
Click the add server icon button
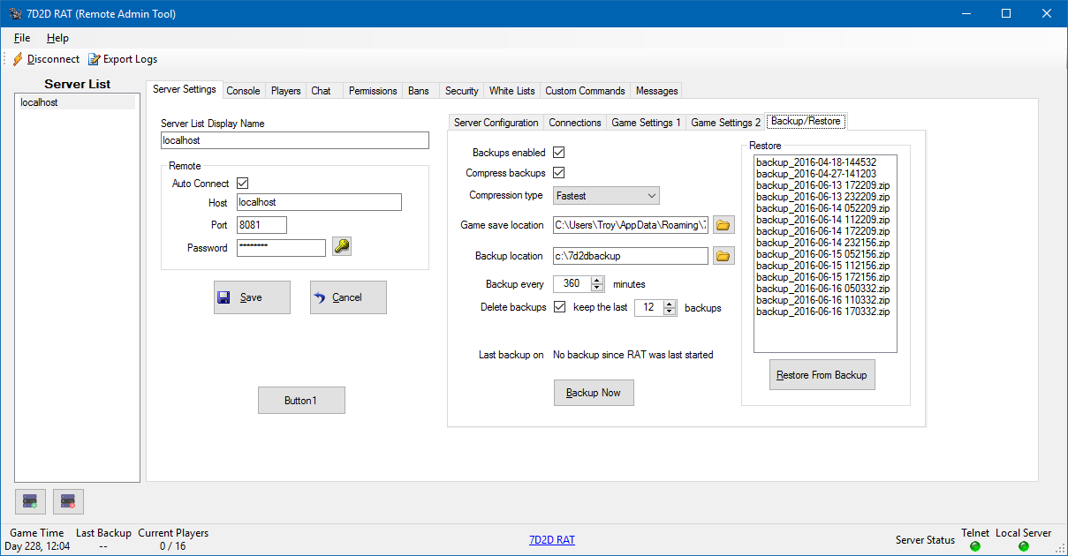(30, 501)
